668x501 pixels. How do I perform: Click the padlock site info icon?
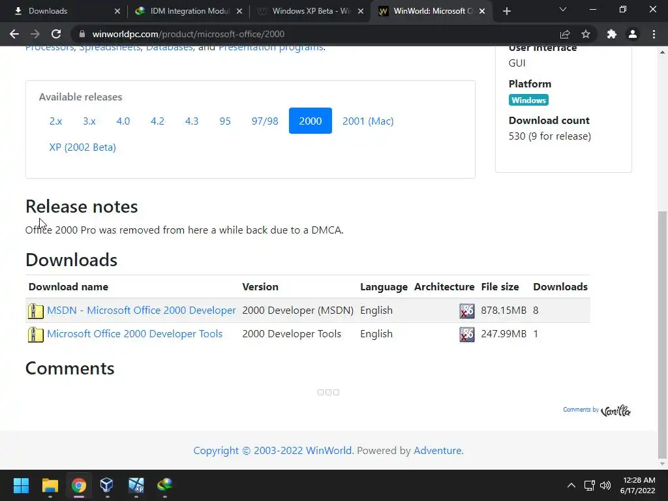click(82, 34)
